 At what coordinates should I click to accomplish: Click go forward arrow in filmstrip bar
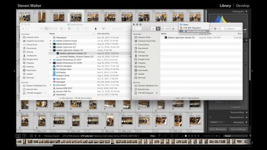40,136
